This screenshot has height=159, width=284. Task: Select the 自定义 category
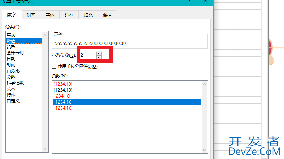point(24,101)
